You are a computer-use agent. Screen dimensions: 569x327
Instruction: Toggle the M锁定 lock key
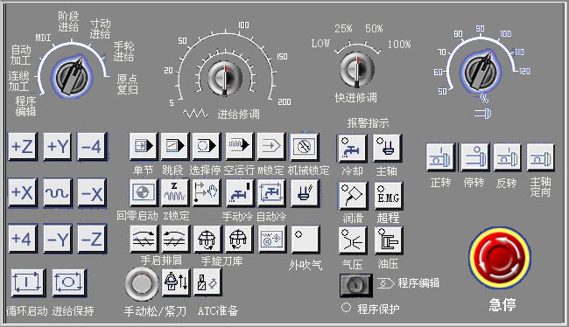(x=271, y=146)
